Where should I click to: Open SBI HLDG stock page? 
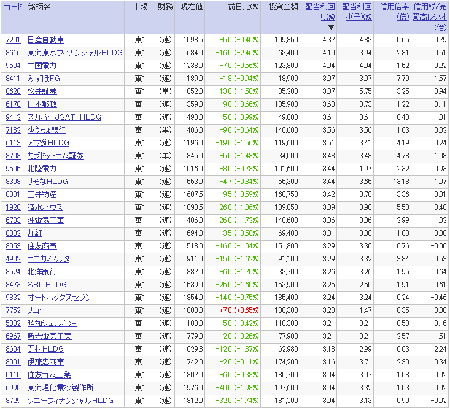[x=47, y=285]
